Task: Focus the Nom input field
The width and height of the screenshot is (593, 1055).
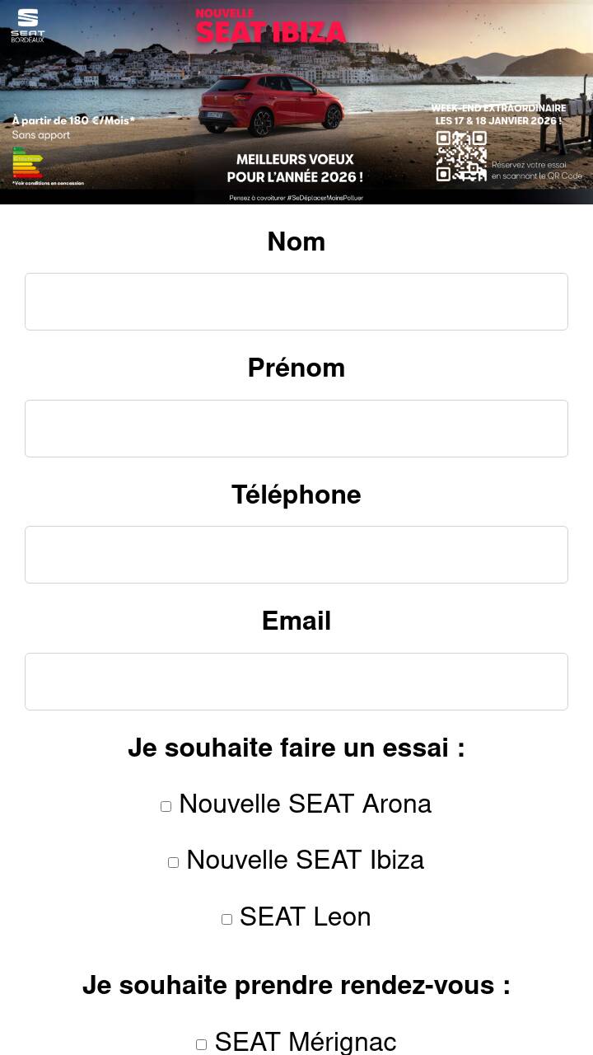Action: point(296,302)
